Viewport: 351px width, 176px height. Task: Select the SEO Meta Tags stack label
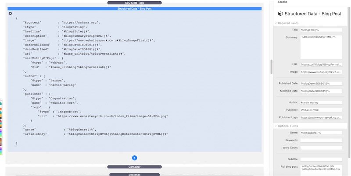(134, 3)
